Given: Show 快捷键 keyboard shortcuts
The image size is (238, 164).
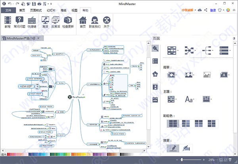Looking at the screenshot, I should (32, 22).
